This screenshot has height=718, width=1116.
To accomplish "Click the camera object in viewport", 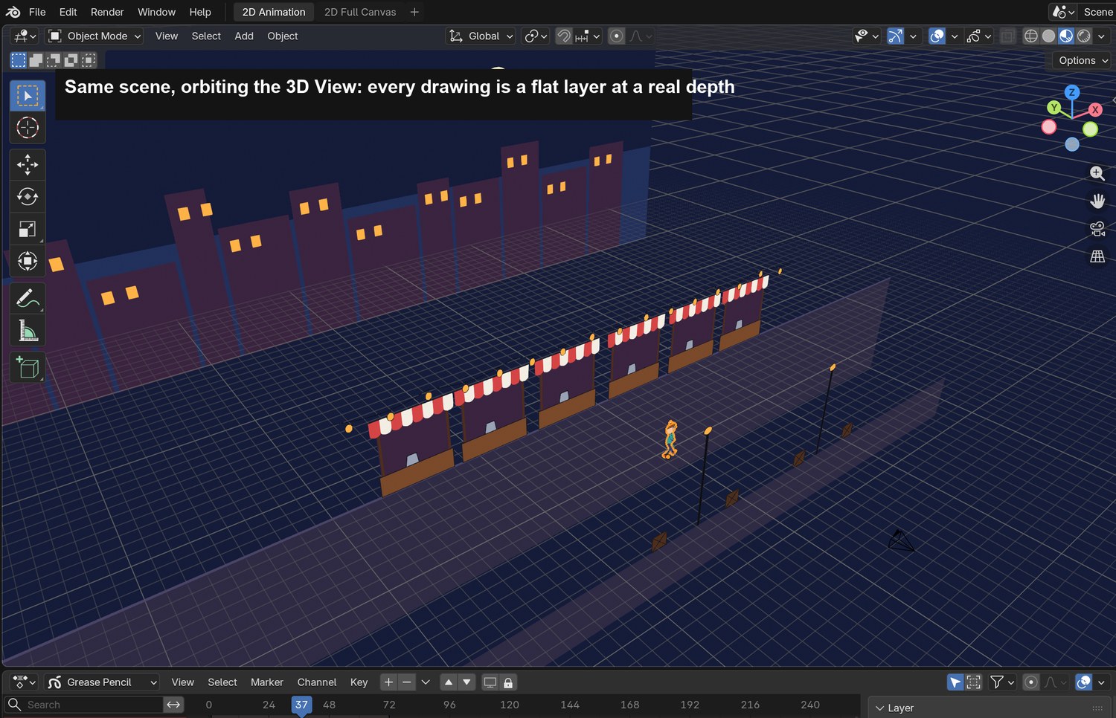I will click(900, 540).
